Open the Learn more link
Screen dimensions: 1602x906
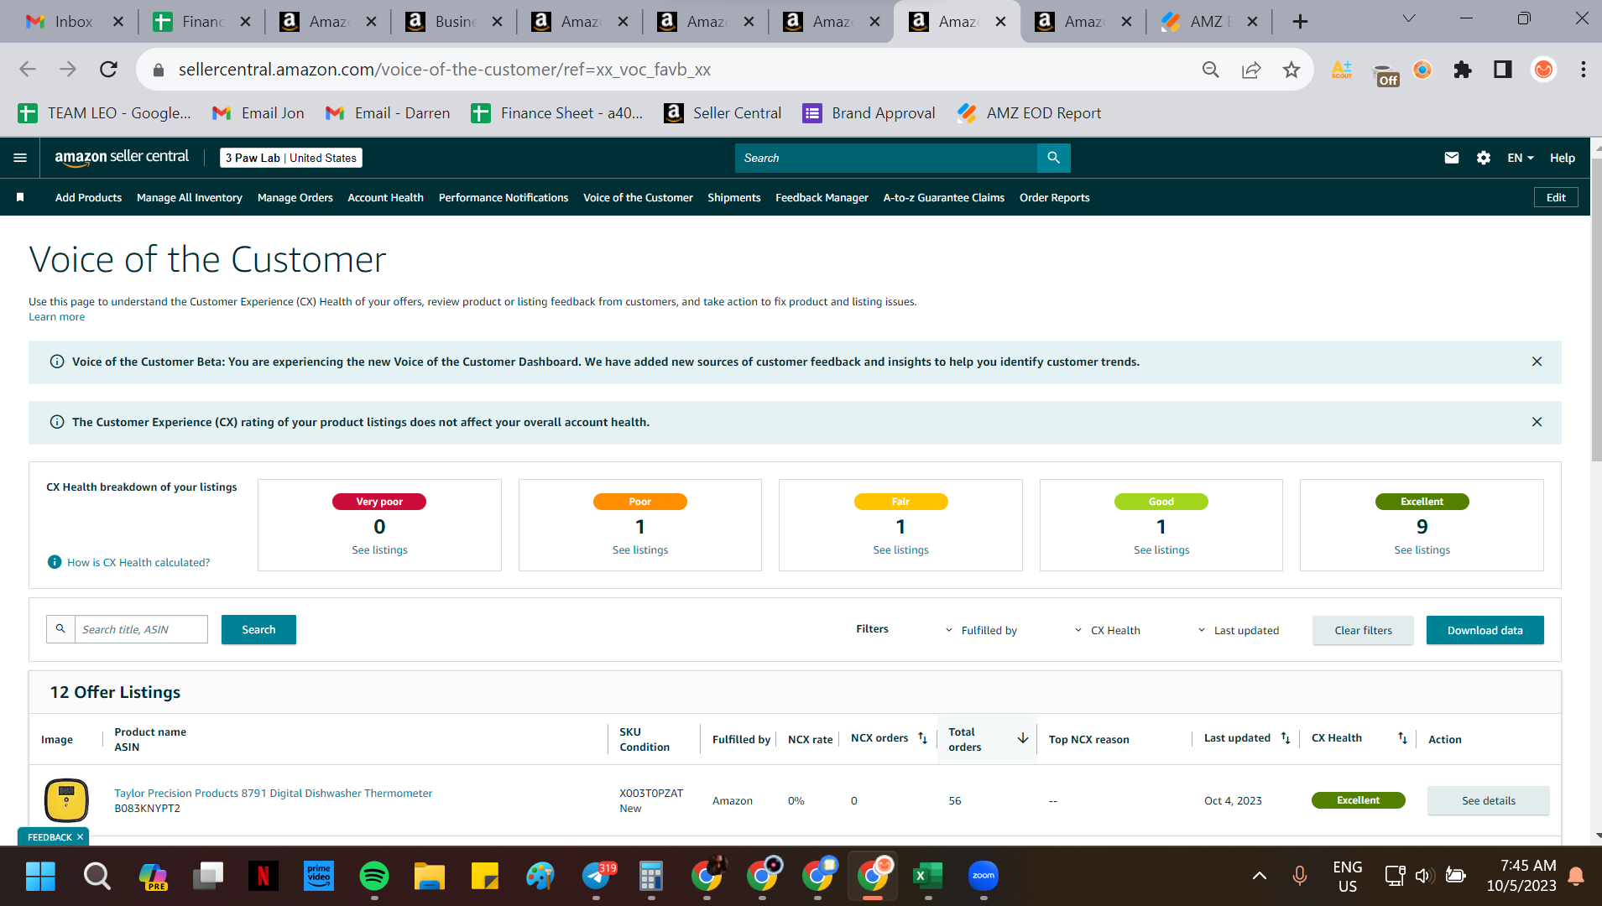pyautogui.click(x=56, y=316)
